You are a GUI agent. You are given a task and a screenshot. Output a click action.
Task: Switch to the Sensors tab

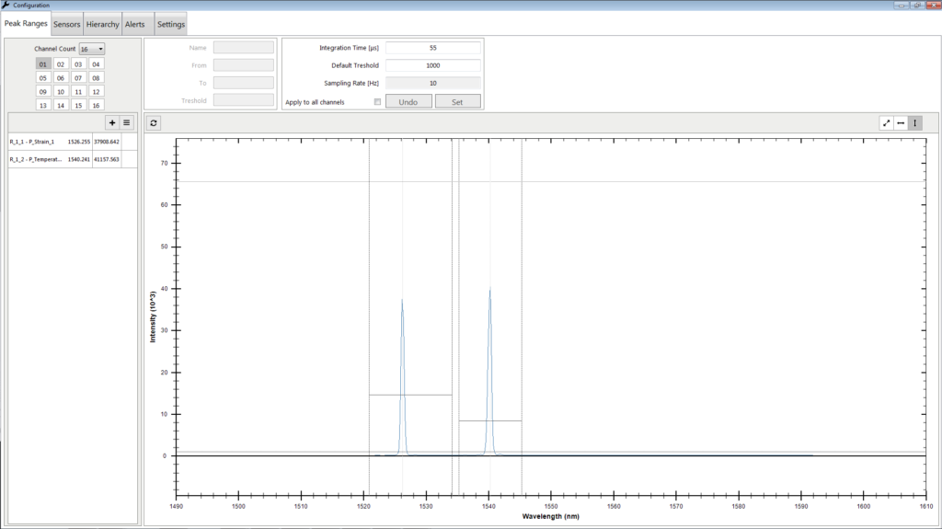(66, 24)
